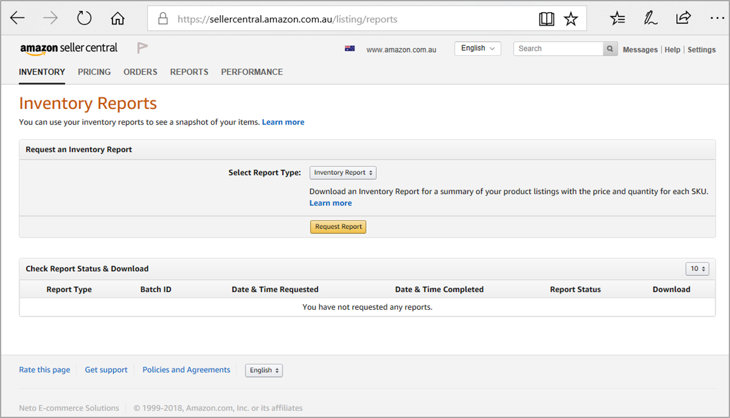Click the Batch ID column header
Image resolution: width=730 pixels, height=418 pixels.
tap(156, 289)
